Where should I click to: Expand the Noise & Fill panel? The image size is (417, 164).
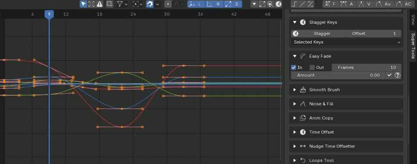point(294,104)
